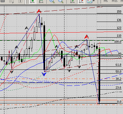This screenshot has height=114, width=123.
Task: Click the toolbar grip handle before the candlestick icon
Action: (x=27, y=2)
